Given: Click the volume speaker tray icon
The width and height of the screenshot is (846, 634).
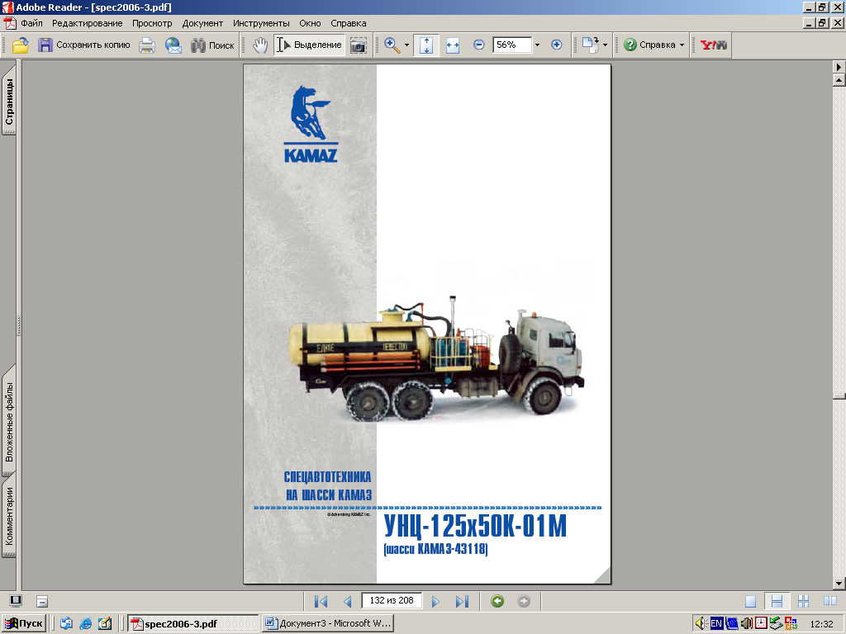Looking at the screenshot, I should point(701,624).
